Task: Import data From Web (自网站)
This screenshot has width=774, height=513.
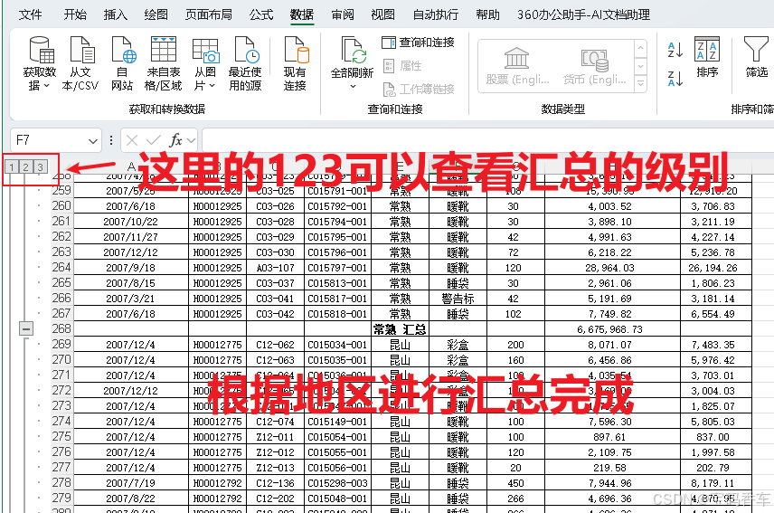Action: (122, 63)
